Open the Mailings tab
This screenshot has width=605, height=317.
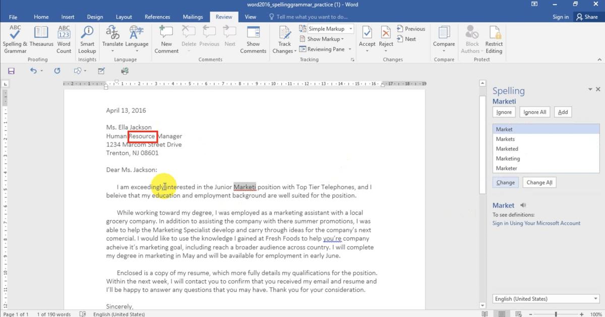193,17
